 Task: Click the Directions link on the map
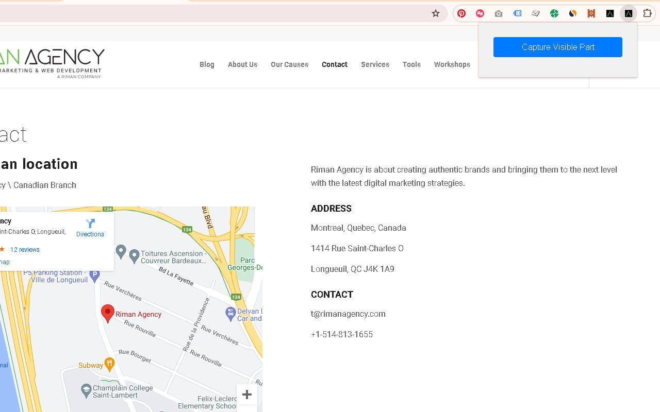[x=90, y=234]
